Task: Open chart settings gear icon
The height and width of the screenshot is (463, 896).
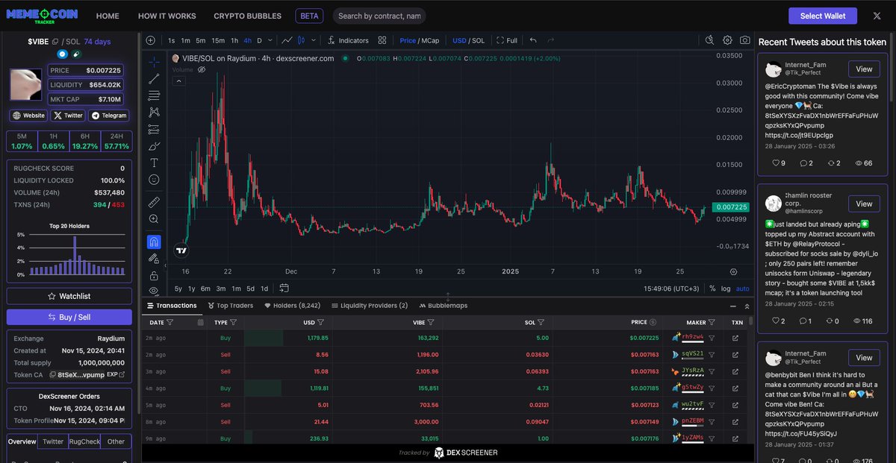Action: click(x=727, y=40)
